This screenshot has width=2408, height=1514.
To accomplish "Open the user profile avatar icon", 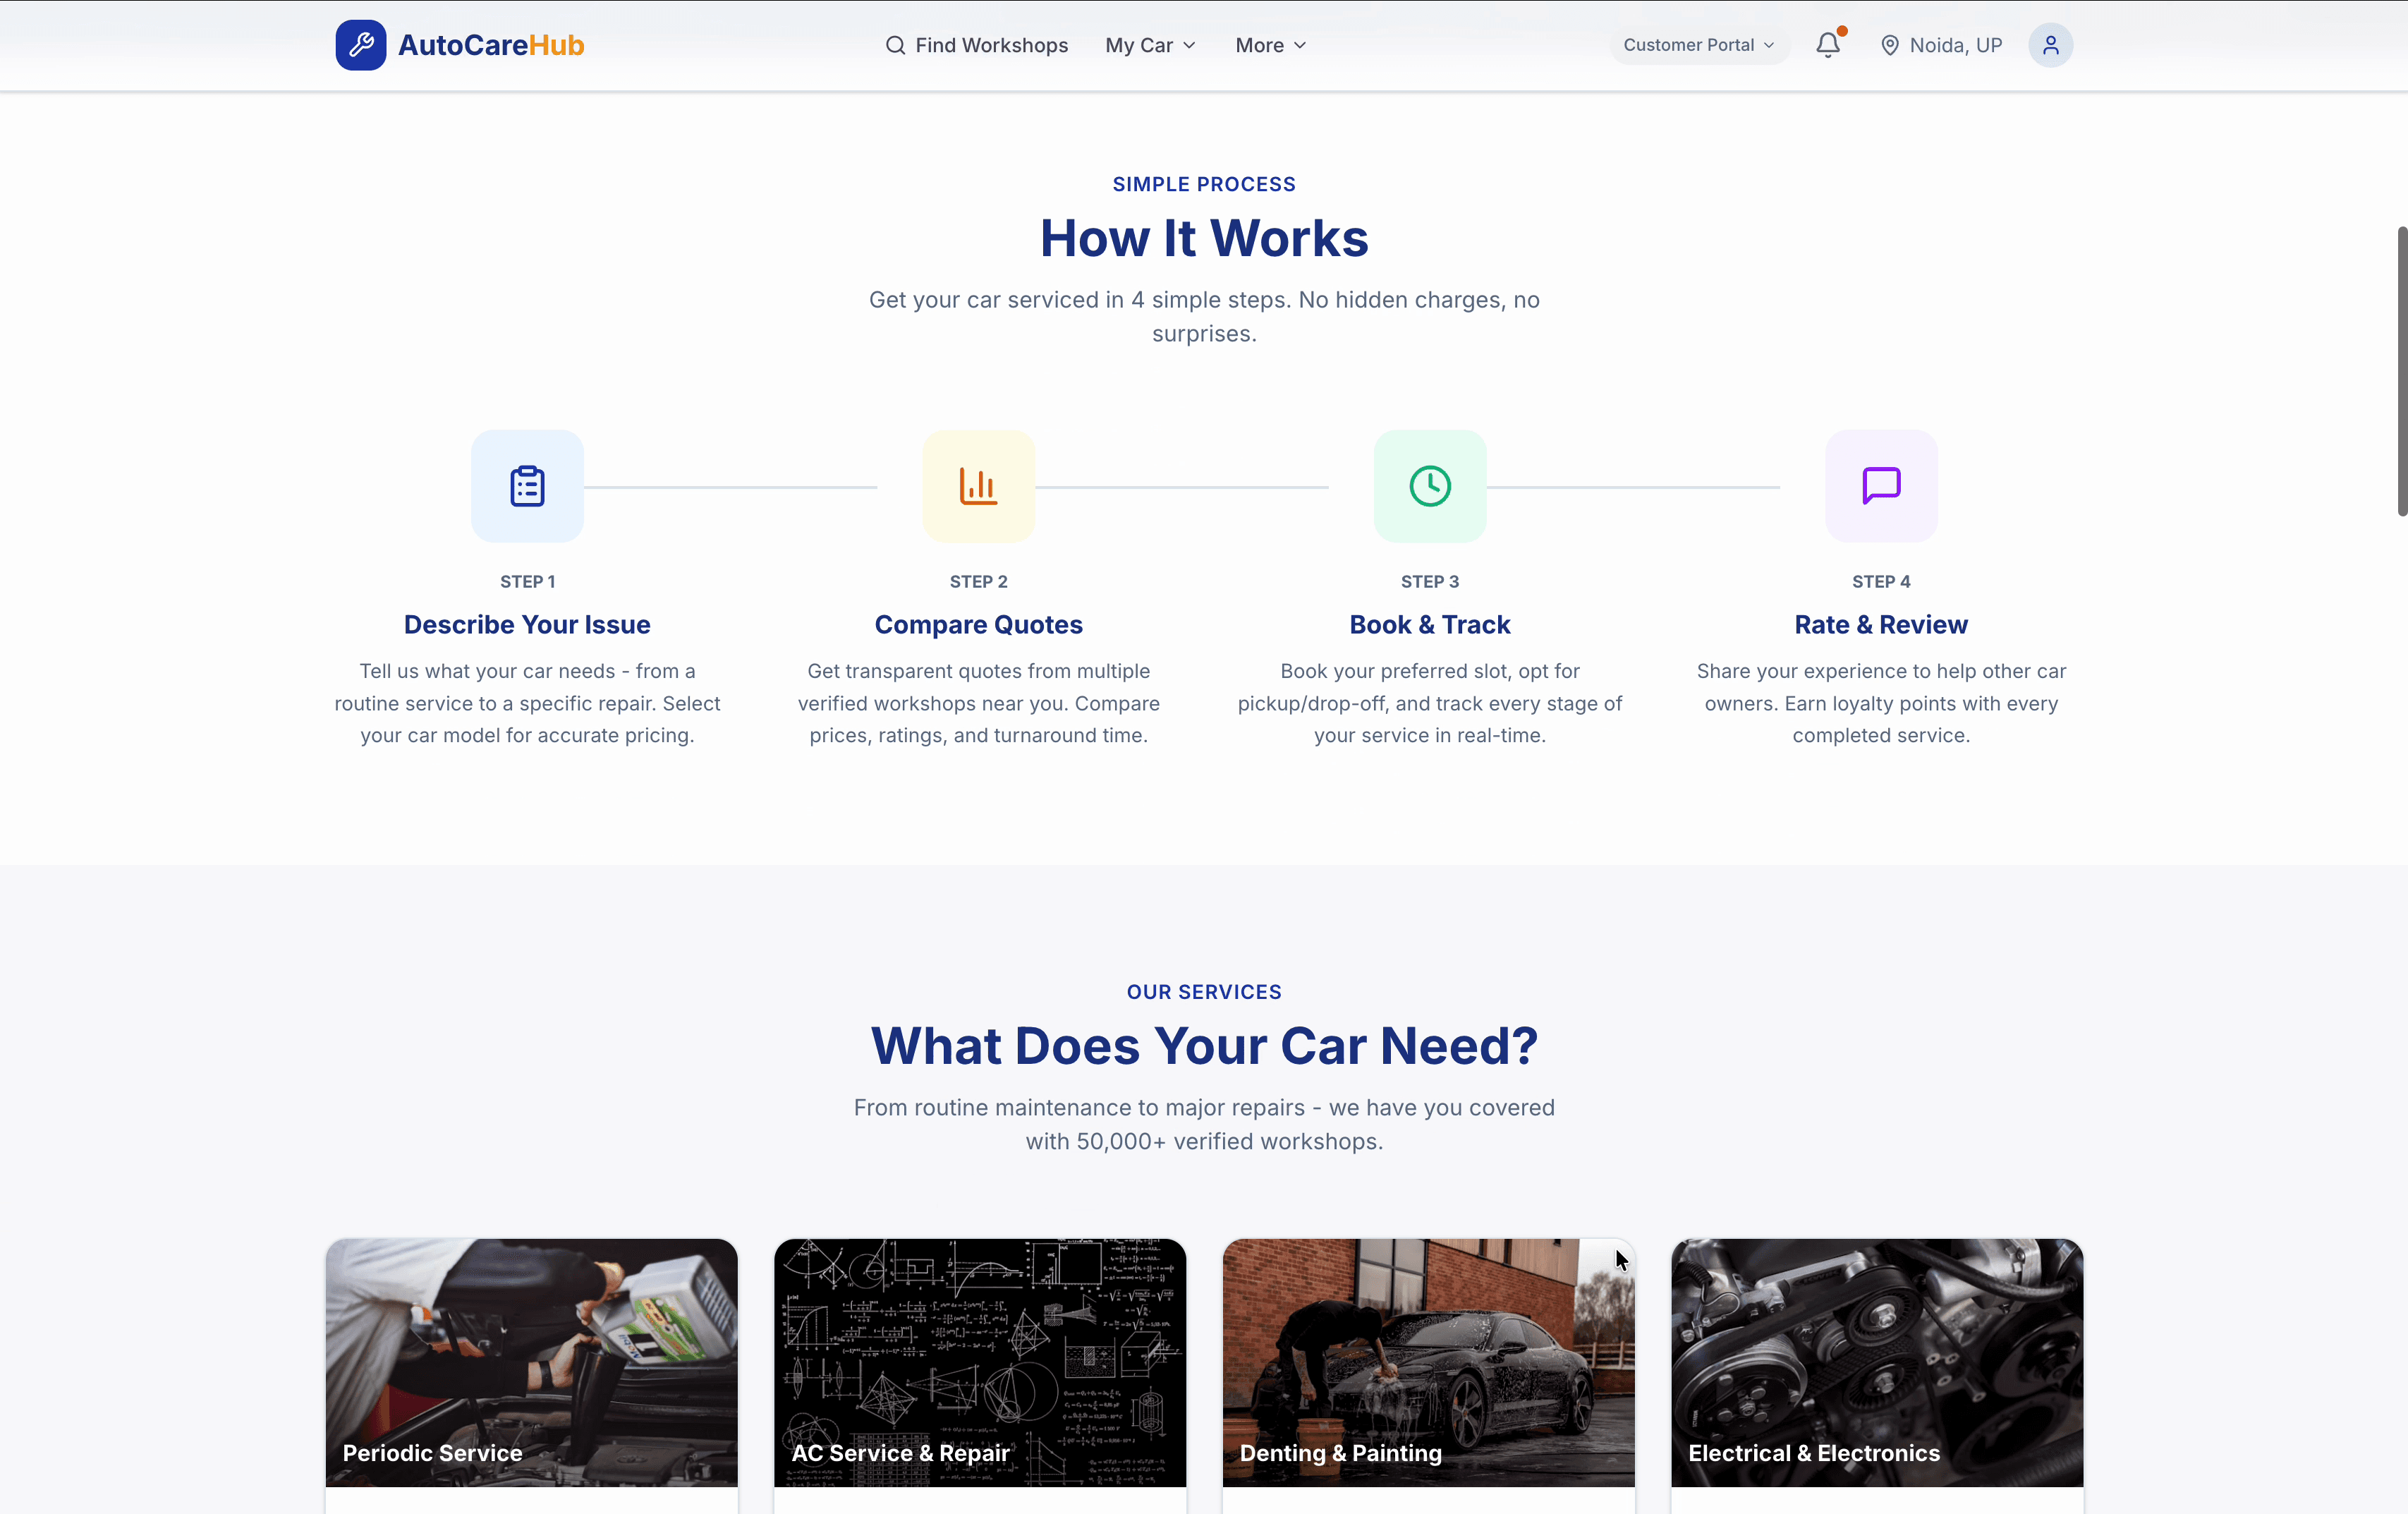I will tap(2050, 45).
